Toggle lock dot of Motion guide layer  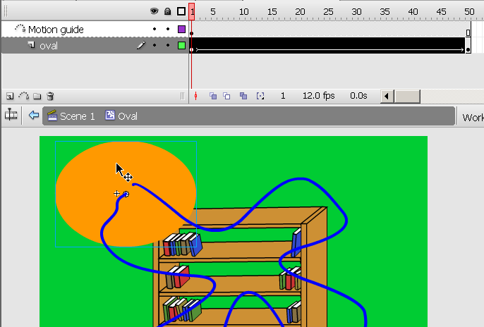(168, 30)
